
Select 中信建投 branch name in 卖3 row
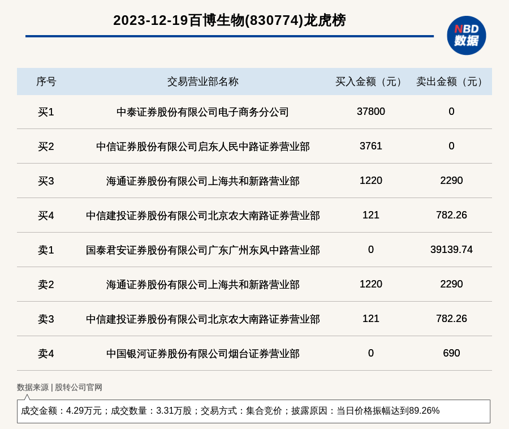pos(203,319)
